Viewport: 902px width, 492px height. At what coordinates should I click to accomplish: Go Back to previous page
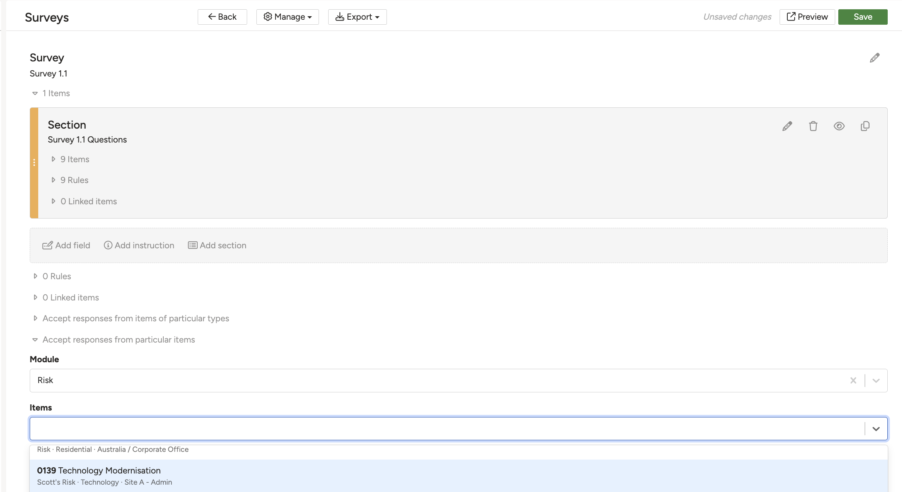point(222,17)
